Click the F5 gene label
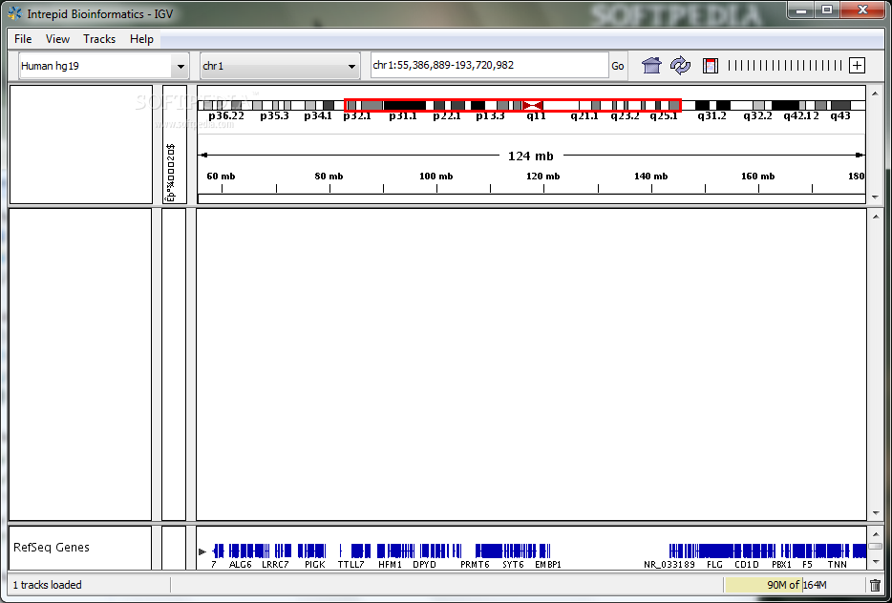This screenshot has width=892, height=603. point(808,565)
